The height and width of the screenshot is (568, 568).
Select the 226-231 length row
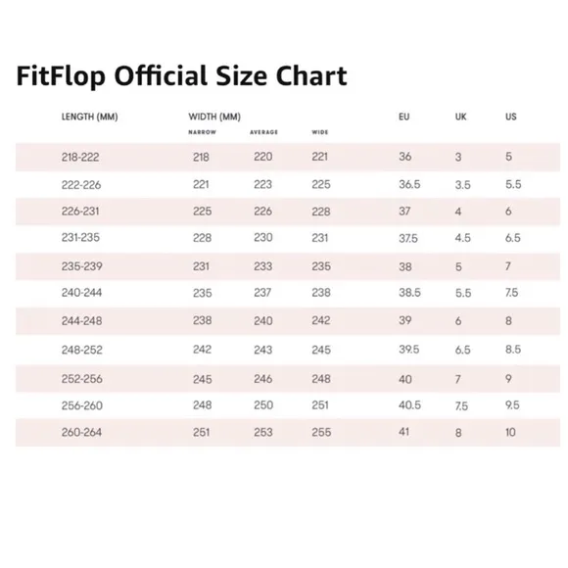(x=288, y=212)
